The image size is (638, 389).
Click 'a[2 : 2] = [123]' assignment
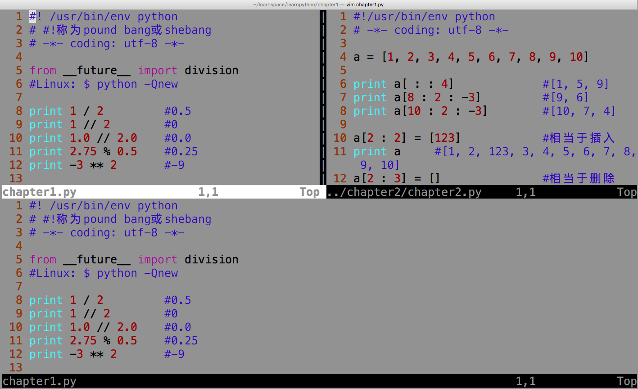pyautogui.click(x=407, y=138)
